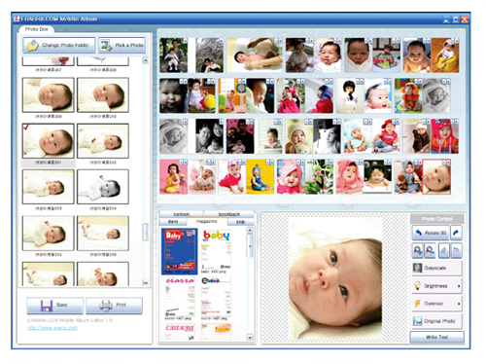
Task: Open the Brightness submenu arrow
Action: [459, 286]
